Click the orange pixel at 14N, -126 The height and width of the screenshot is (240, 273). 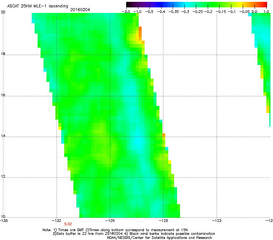coord(164,135)
